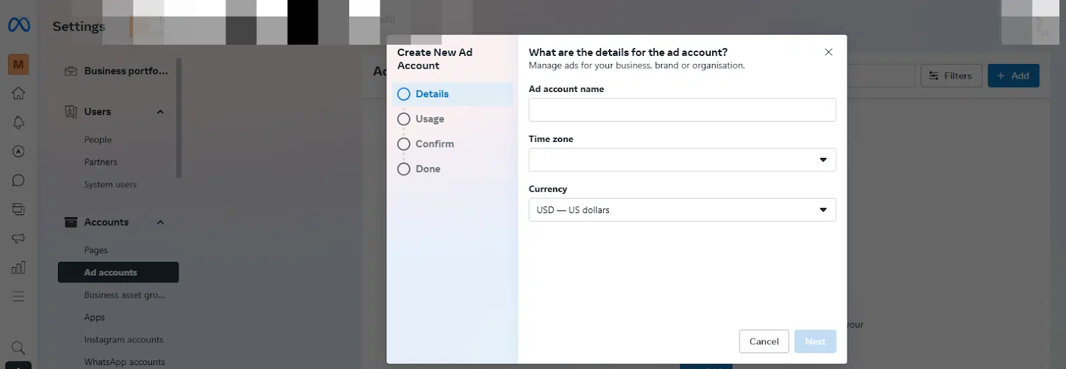
Task: Open the chat bubble Inbox icon
Action: click(x=19, y=181)
